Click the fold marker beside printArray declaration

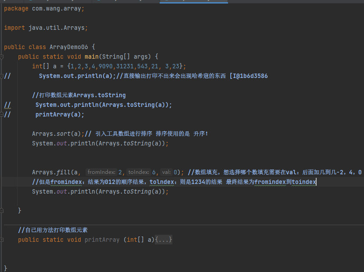point(2,240)
